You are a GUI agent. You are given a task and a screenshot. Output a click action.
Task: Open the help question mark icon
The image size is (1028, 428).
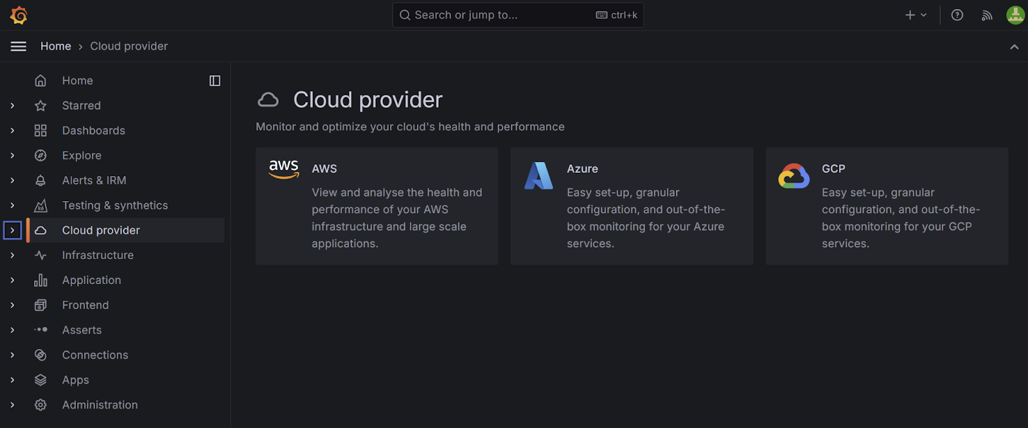point(957,15)
